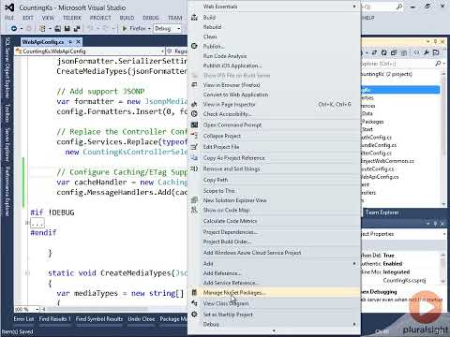The height and width of the screenshot is (337, 450).
Task: Click the Undo toolbar icon
Action: click(x=90, y=29)
